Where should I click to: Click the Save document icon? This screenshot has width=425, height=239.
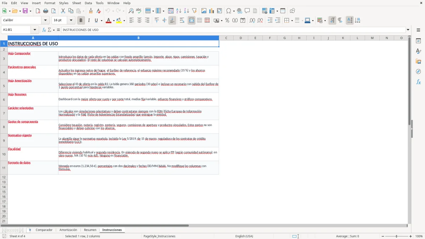click(x=25, y=11)
